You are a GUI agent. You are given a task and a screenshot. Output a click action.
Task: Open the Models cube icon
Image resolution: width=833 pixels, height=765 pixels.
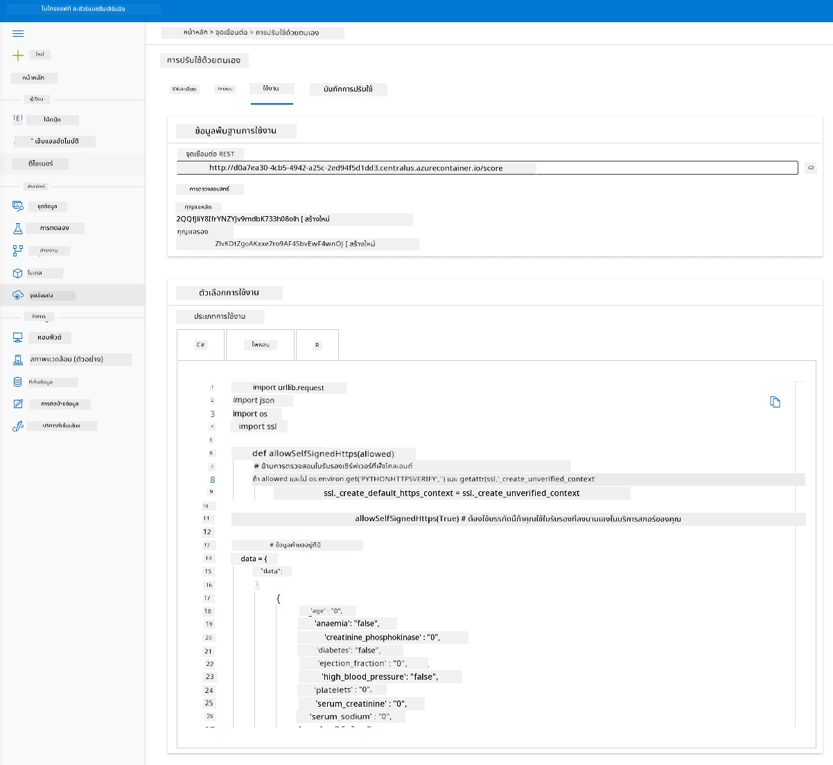[x=18, y=273]
